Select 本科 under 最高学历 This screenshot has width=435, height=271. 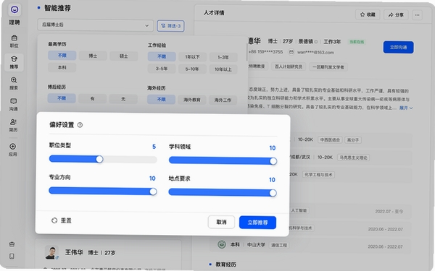(62, 67)
